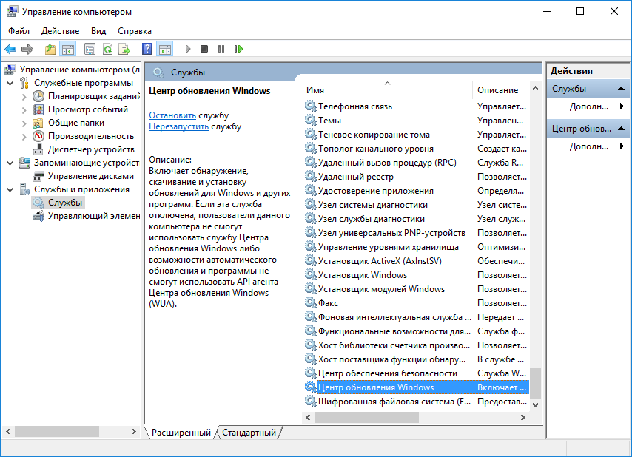
Task: Collapse the Запоминающие устройства node
Action: pyautogui.click(x=10, y=163)
